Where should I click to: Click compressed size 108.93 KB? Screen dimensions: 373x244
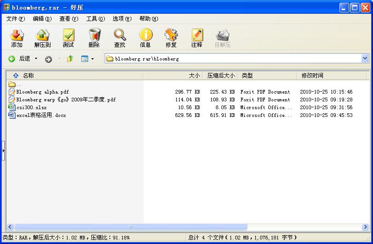[222, 100]
